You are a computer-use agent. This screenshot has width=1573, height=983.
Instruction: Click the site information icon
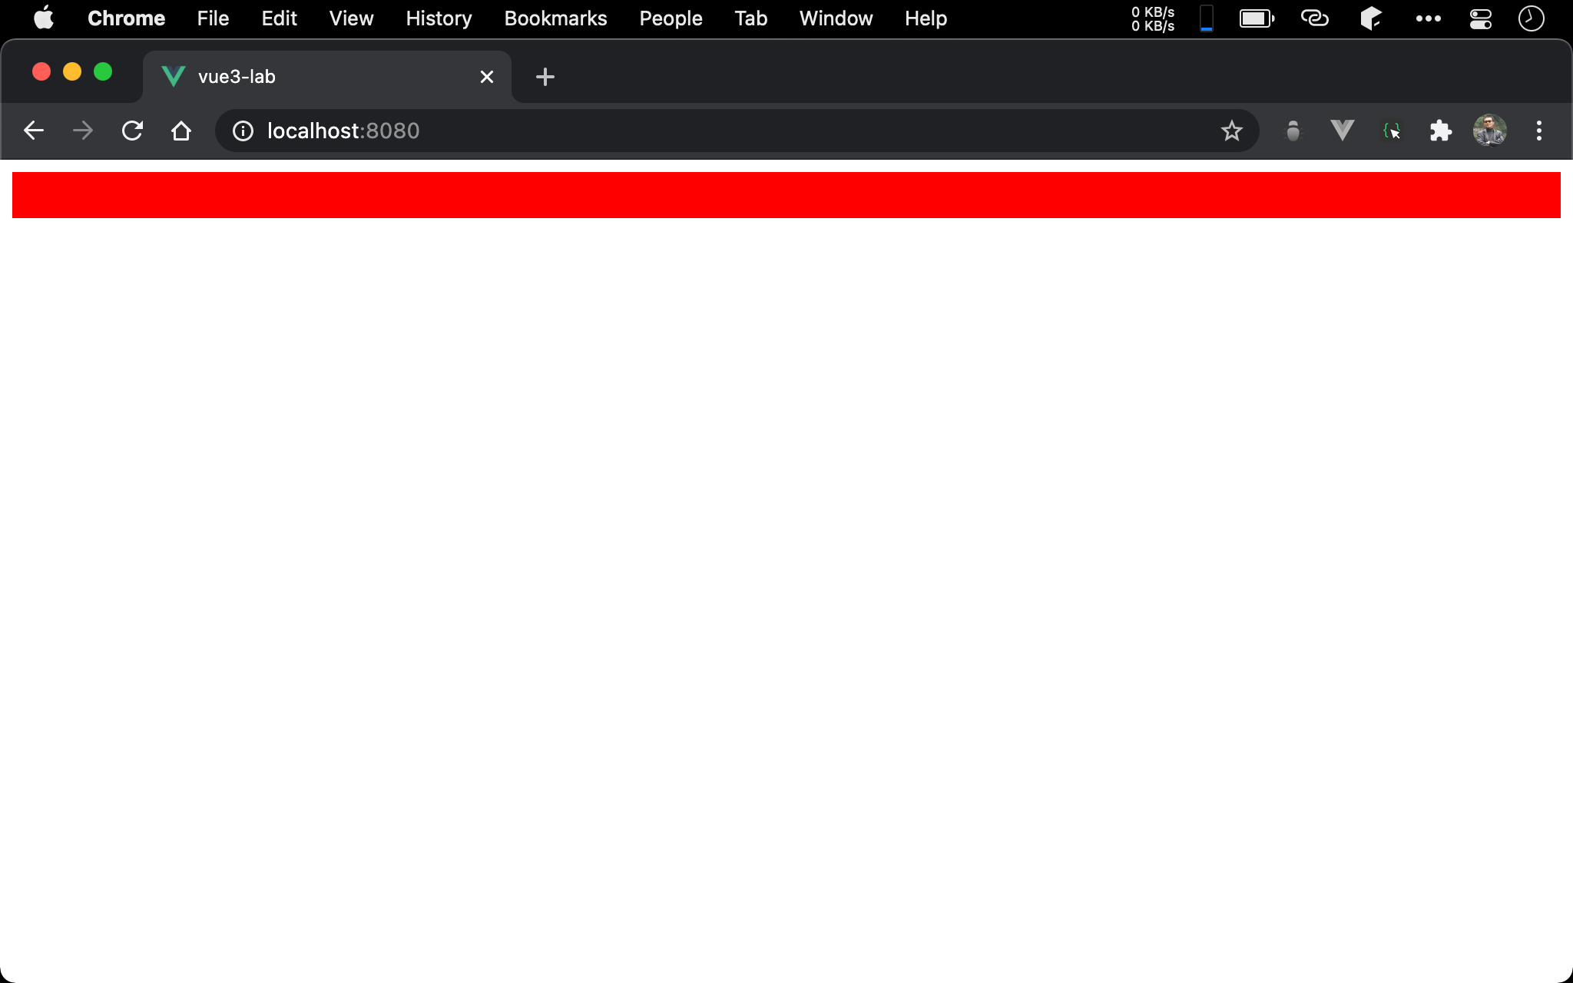coord(243,131)
